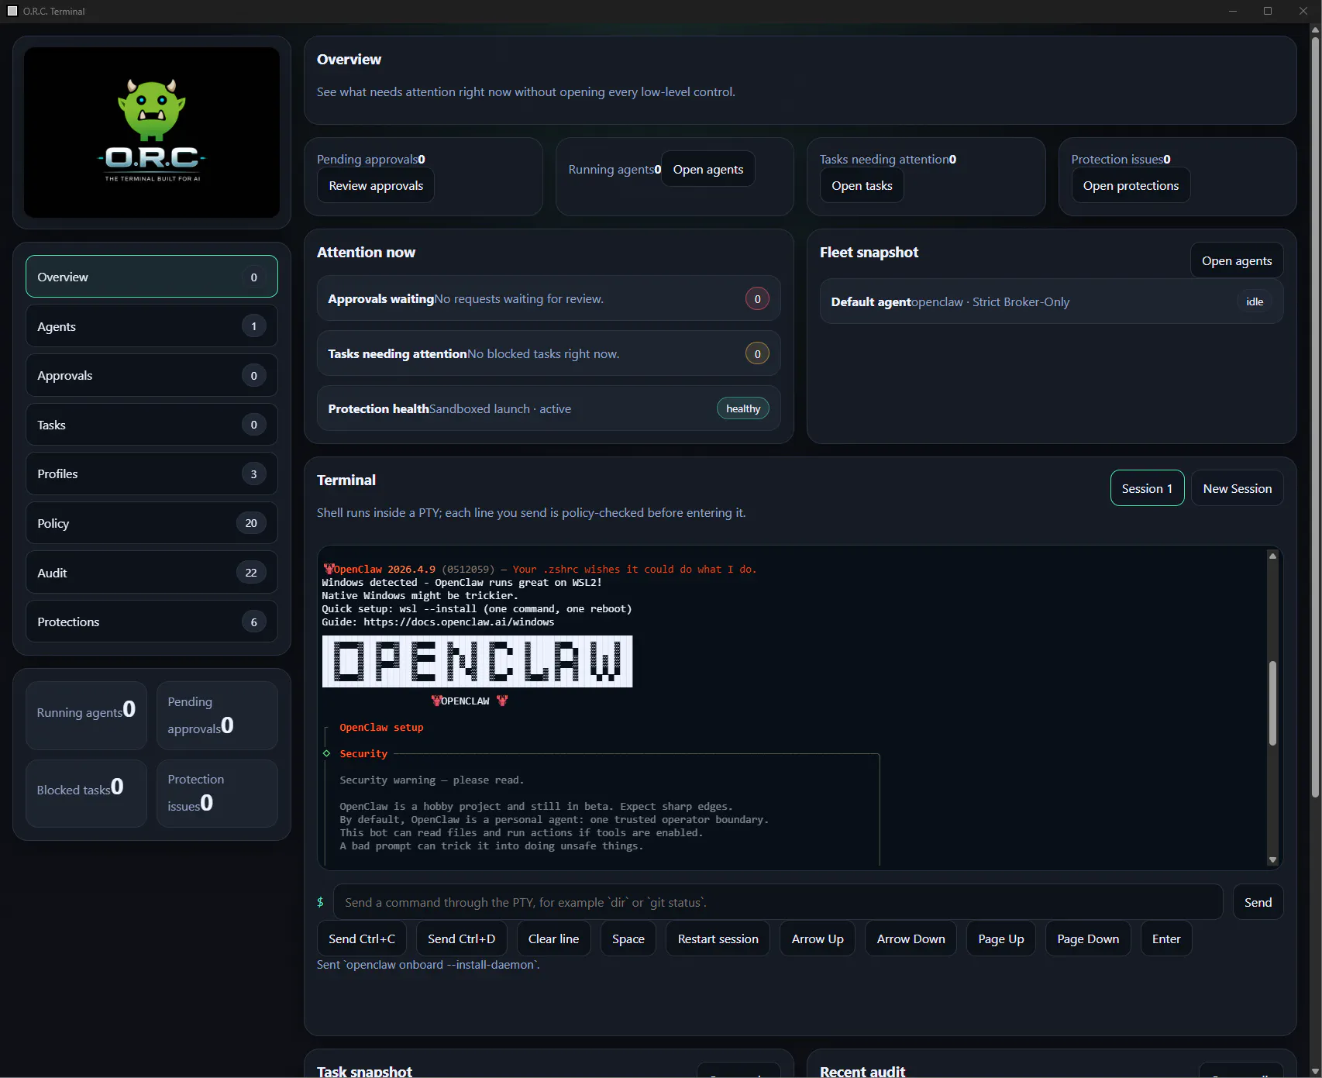Click the Running agents stat tile in sidebar
Viewport: 1322px width, 1078px height.
[x=86, y=715]
